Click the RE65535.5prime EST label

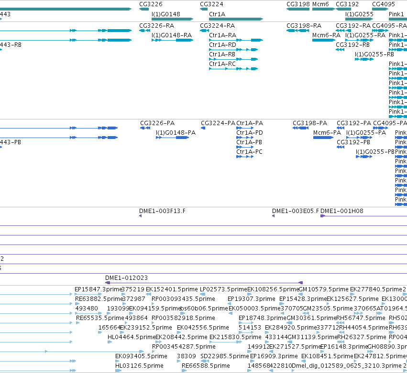click(x=100, y=318)
